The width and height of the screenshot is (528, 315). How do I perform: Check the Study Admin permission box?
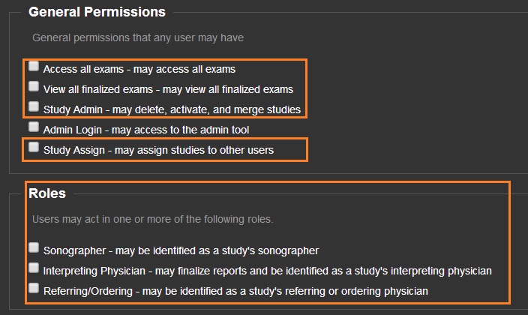click(x=34, y=107)
